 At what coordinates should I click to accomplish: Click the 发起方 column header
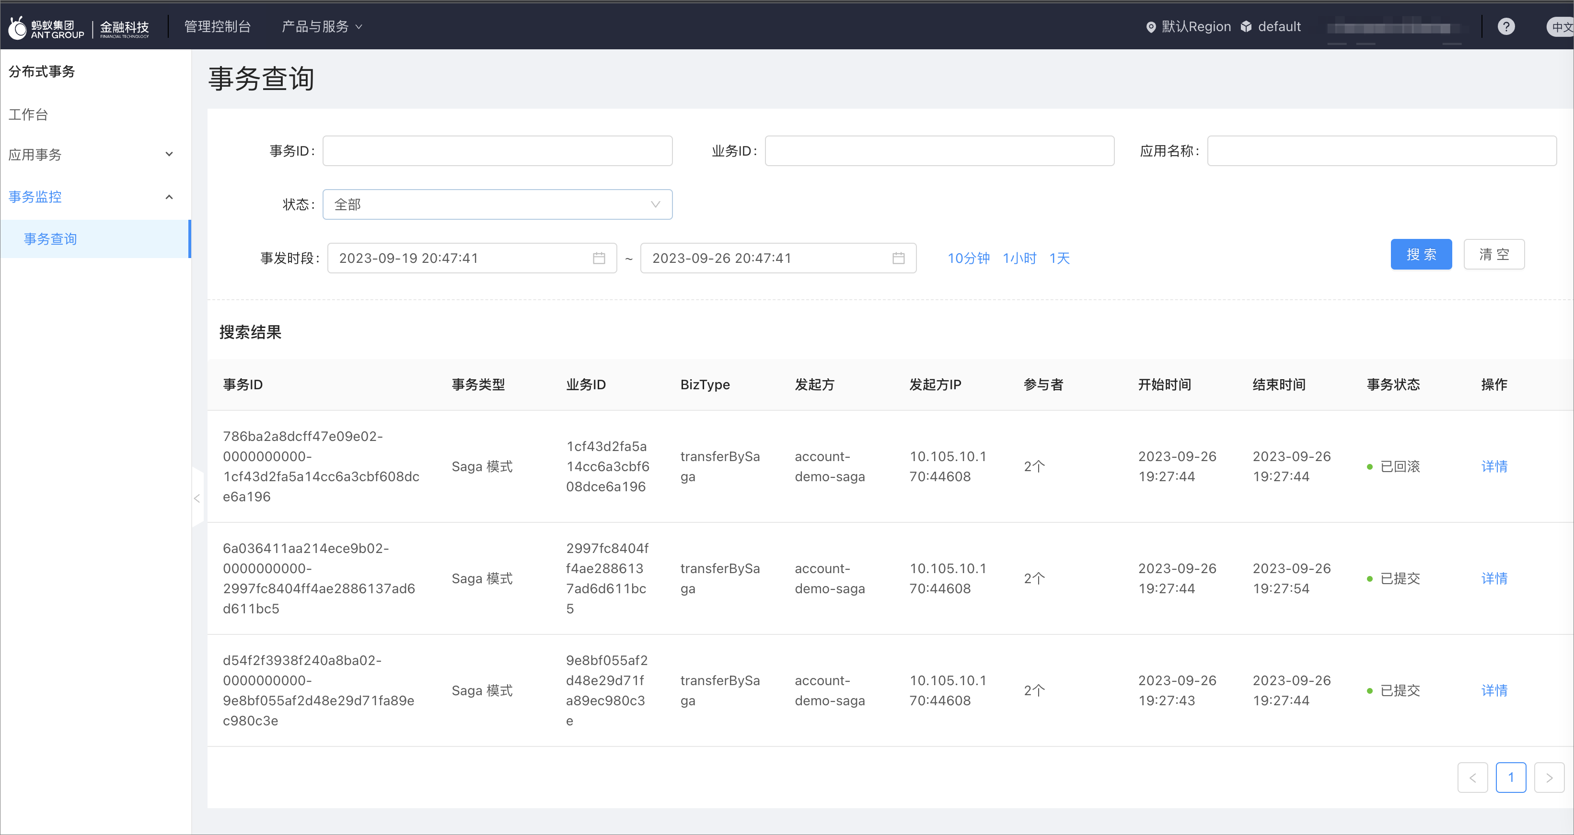click(814, 384)
